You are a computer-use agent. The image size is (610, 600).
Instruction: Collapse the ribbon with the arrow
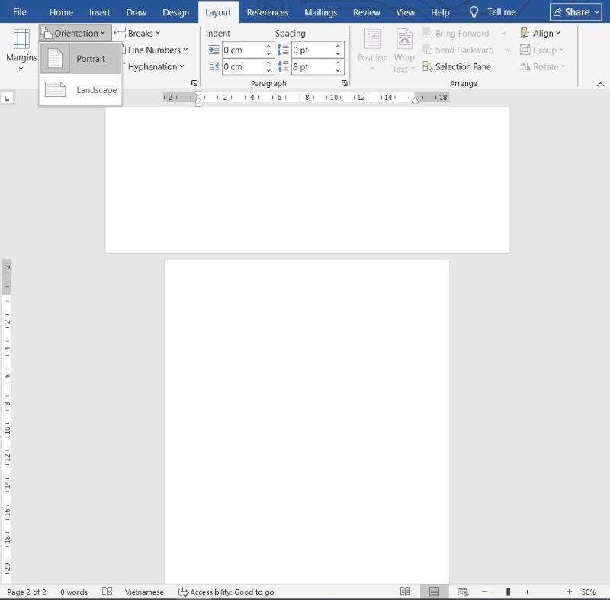pos(600,85)
